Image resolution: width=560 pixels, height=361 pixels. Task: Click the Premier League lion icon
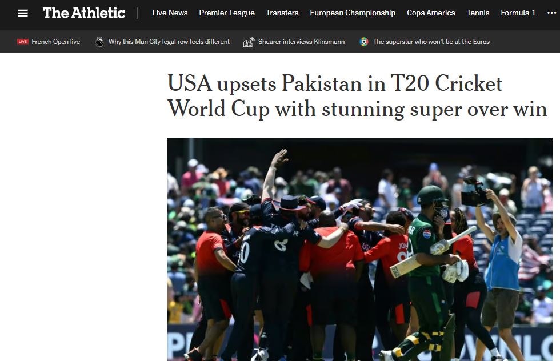pyautogui.click(x=99, y=42)
